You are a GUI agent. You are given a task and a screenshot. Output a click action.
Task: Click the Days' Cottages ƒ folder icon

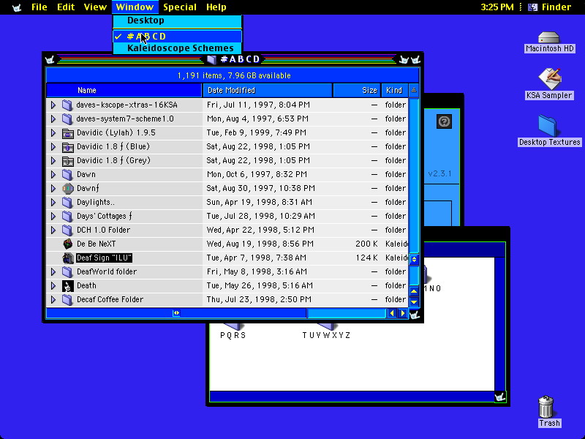[67, 216]
